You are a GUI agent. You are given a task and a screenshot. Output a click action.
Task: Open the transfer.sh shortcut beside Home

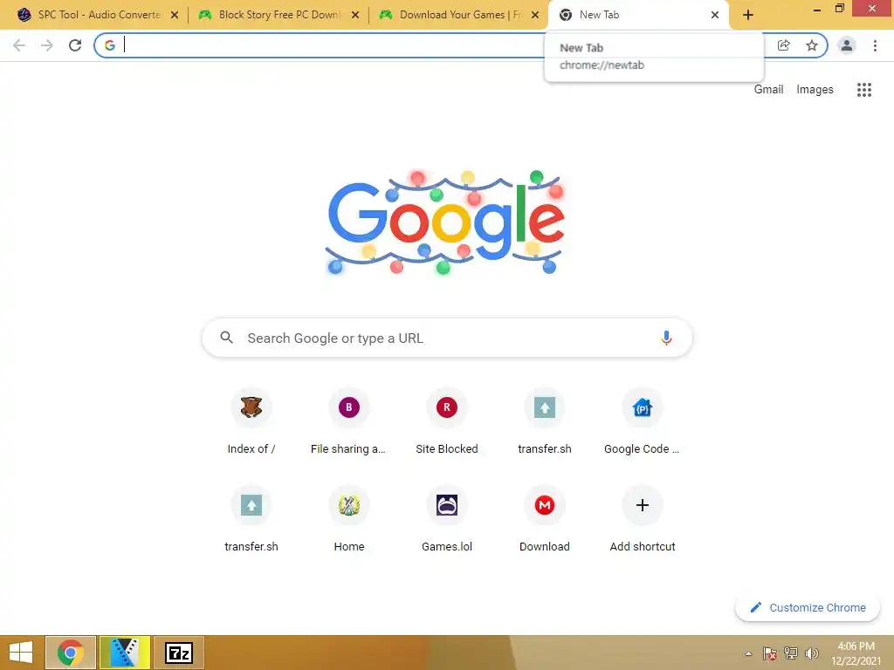251,521
